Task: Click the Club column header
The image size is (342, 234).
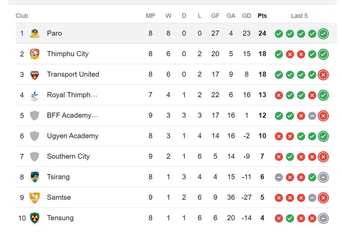Action: [22, 16]
